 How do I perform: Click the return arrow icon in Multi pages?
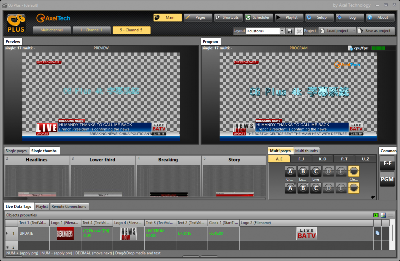(373, 197)
